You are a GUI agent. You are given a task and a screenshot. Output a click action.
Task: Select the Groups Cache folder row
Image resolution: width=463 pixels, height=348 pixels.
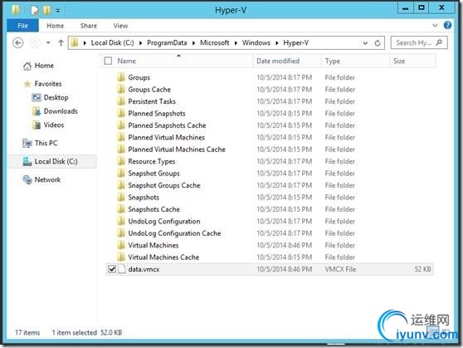click(270, 90)
